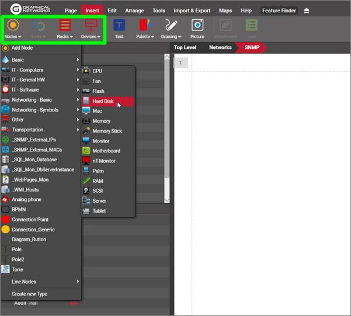
Task: Select the Pole node type
Action: [41, 249]
